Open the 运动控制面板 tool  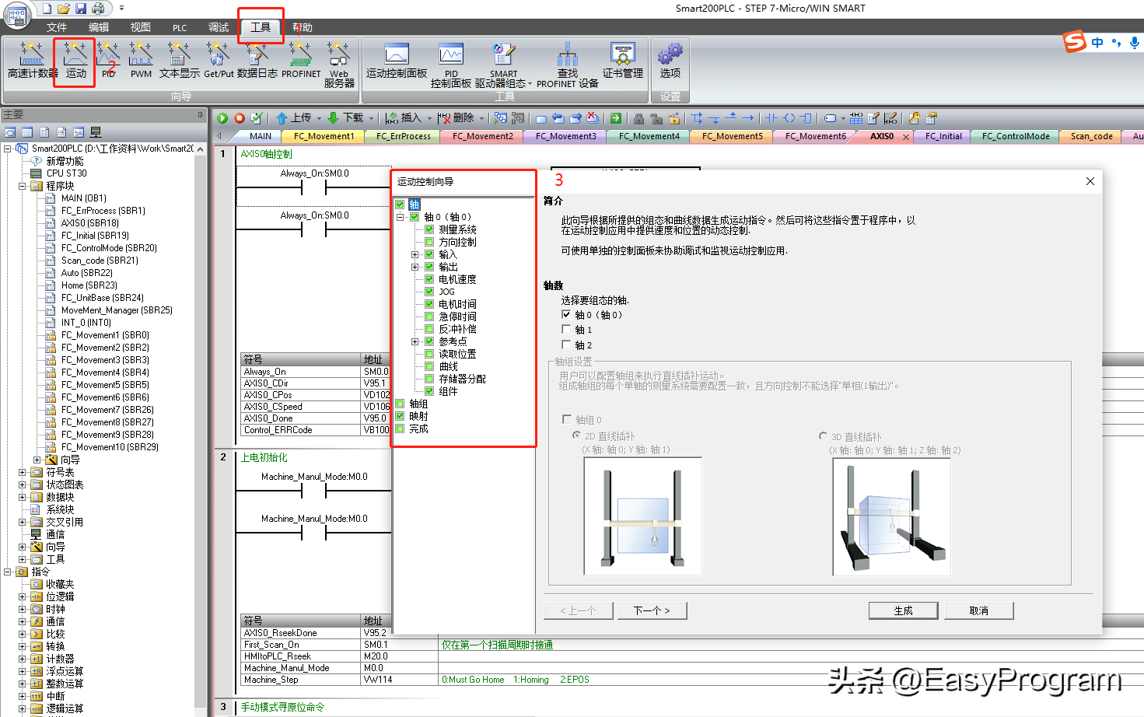coord(397,61)
